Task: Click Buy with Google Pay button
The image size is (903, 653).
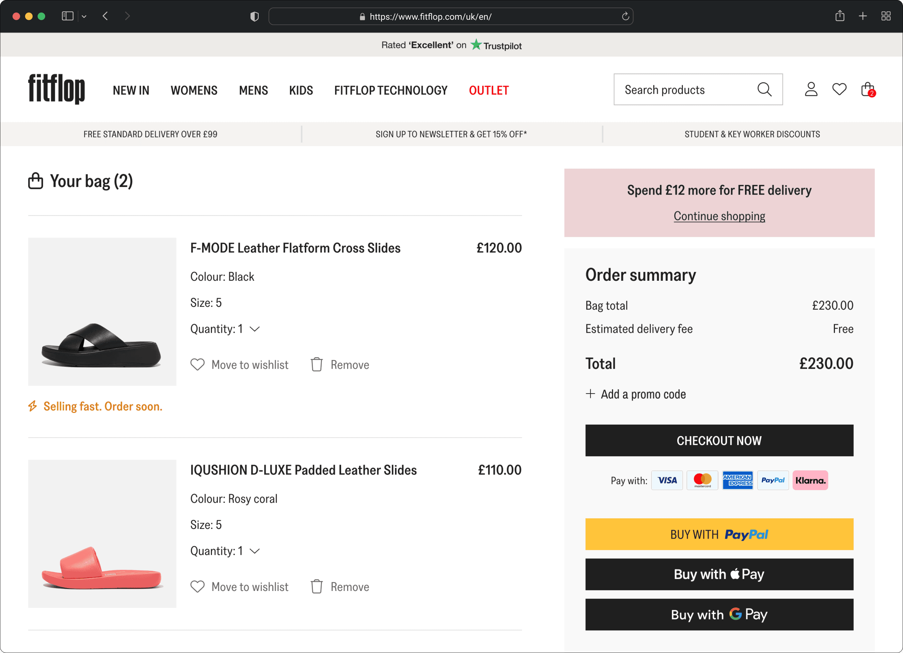Action: click(x=719, y=614)
